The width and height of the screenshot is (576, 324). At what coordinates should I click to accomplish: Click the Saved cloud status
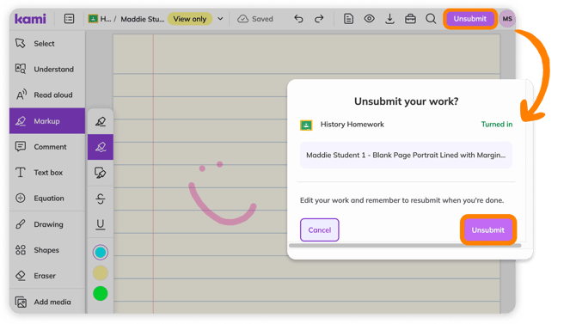255,19
